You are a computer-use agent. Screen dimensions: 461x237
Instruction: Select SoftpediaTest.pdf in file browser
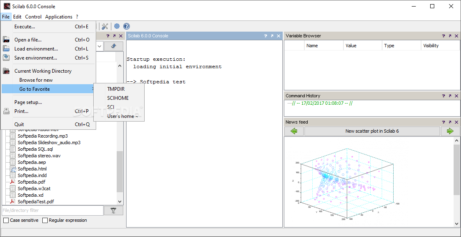(x=36, y=202)
